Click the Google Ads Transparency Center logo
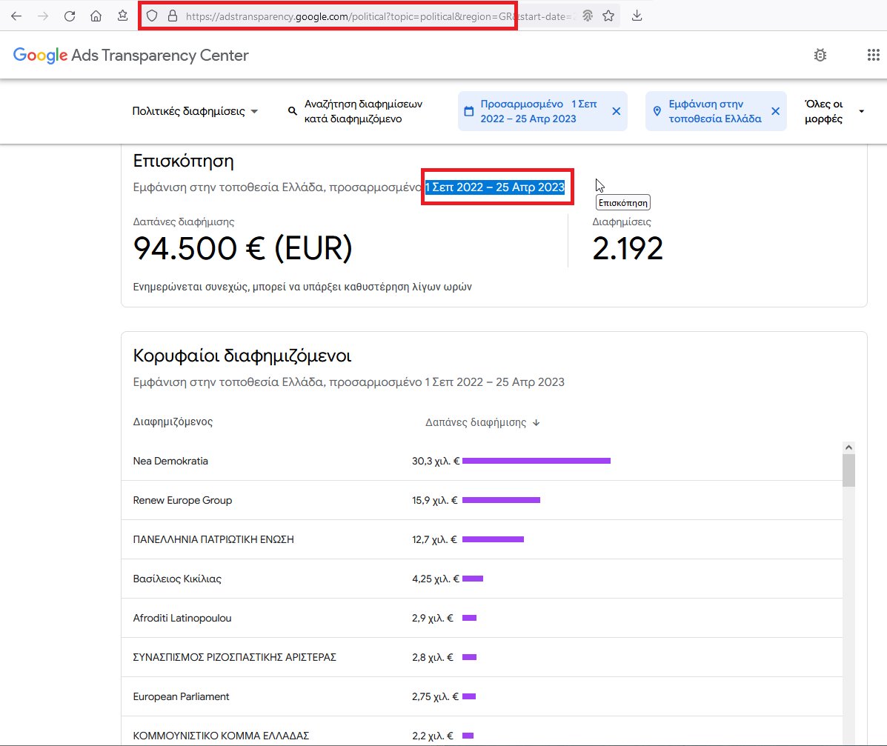887x746 pixels. pyautogui.click(x=130, y=55)
